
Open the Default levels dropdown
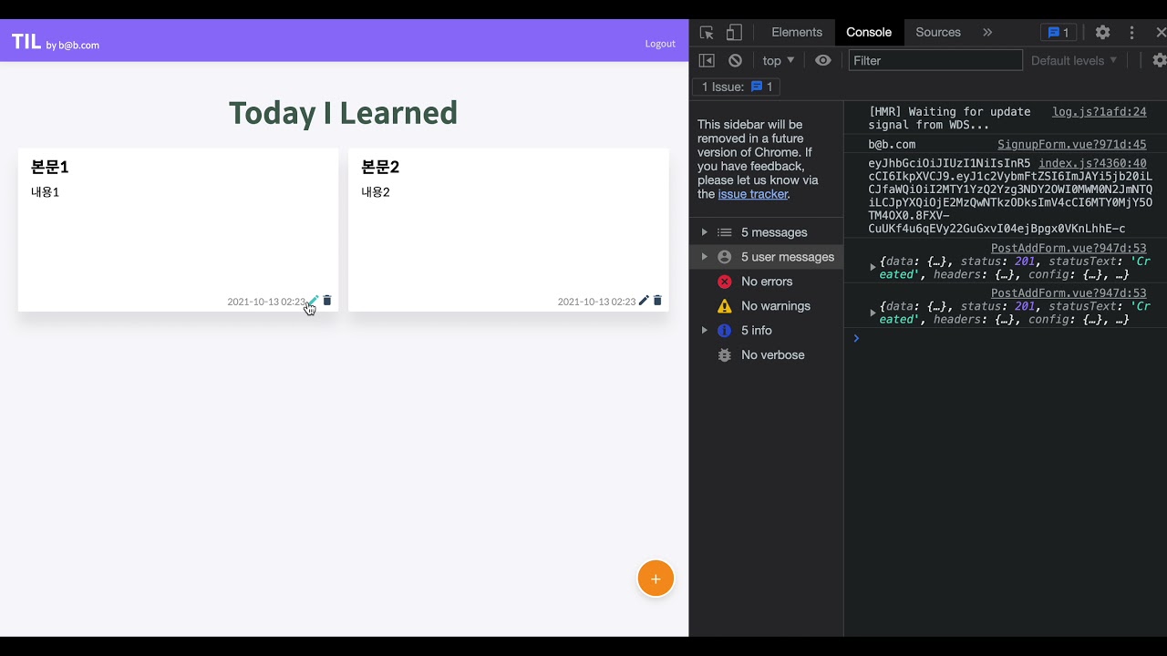(1073, 60)
